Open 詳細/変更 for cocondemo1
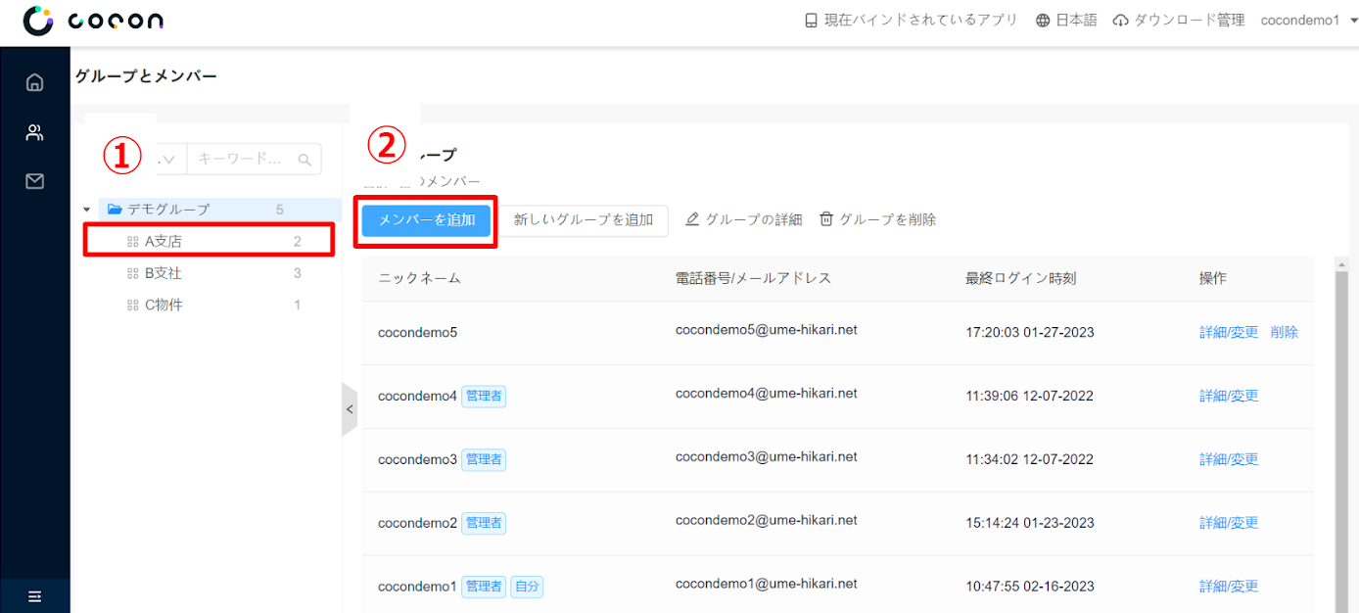 (x=1229, y=587)
